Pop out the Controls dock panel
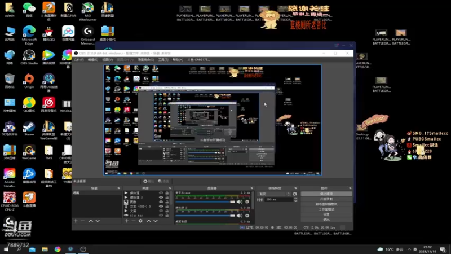 (x=350, y=188)
